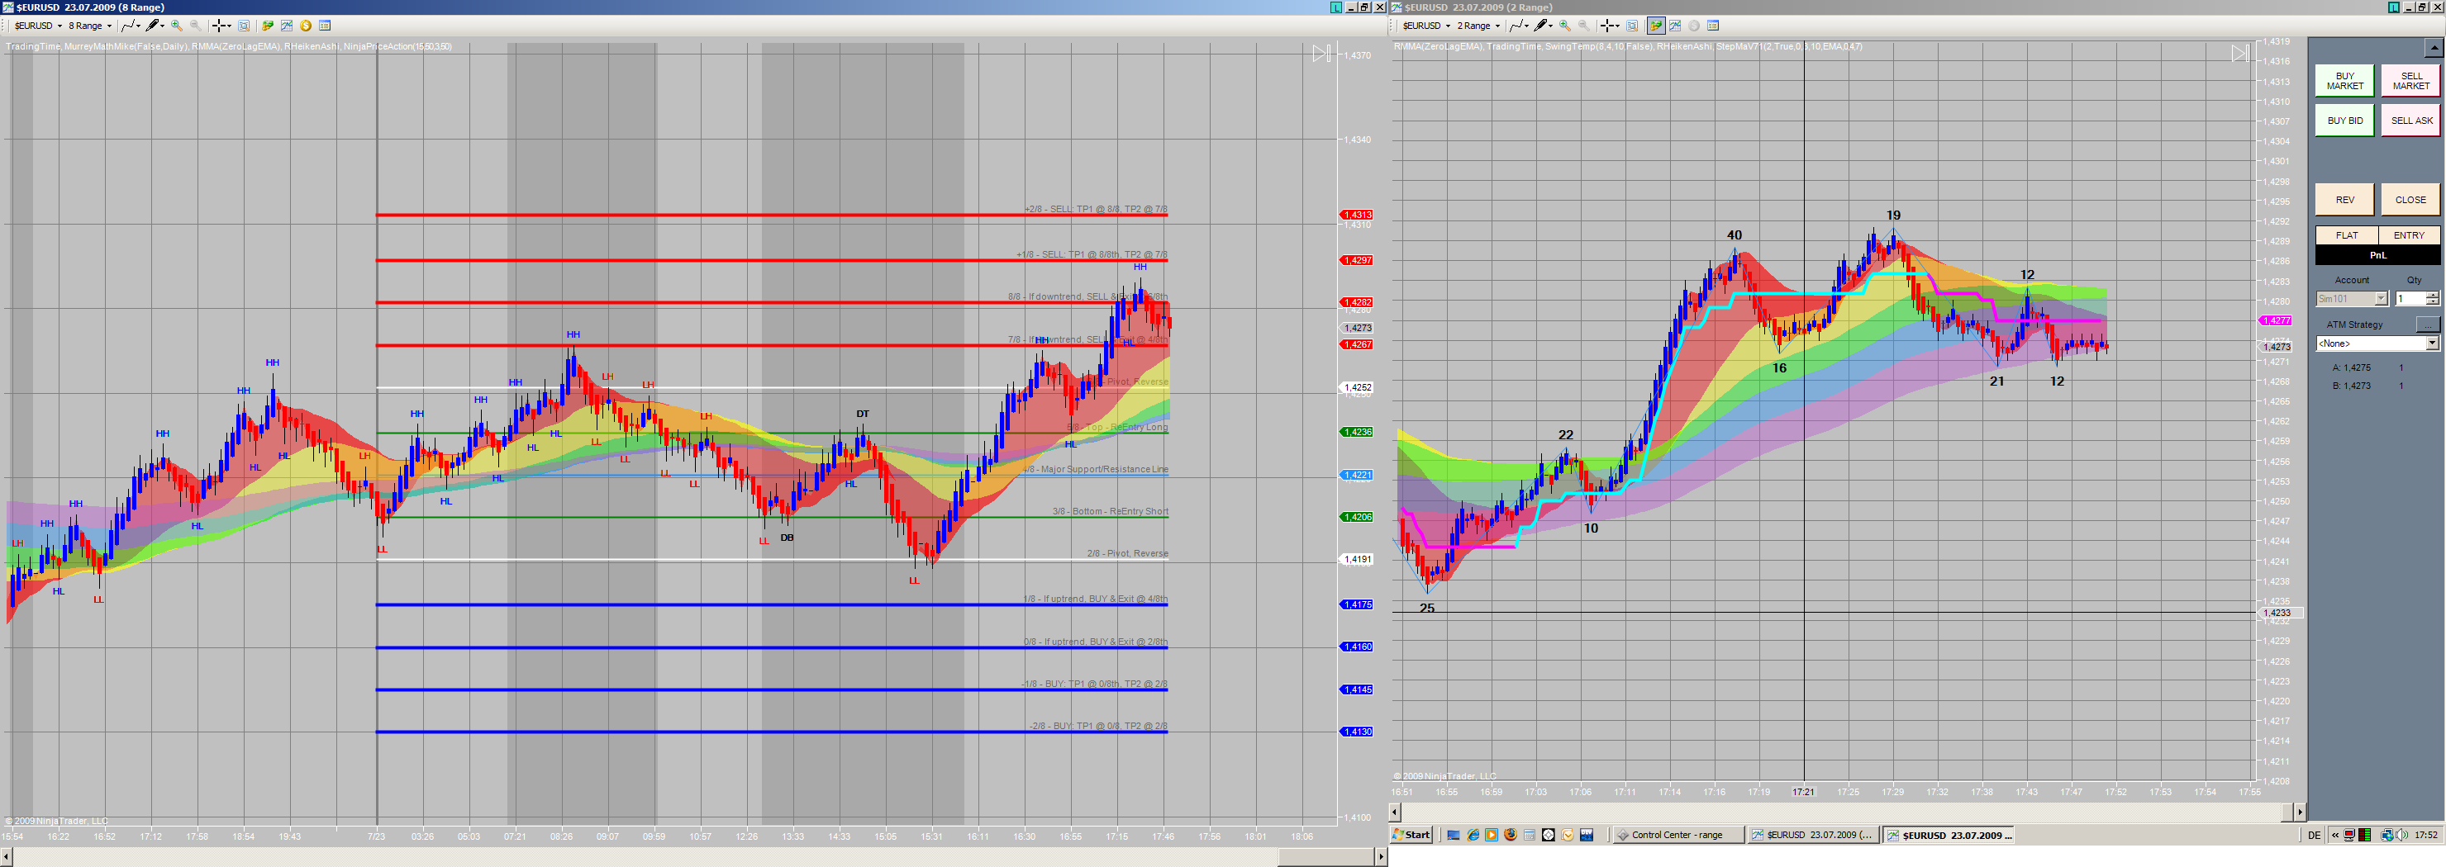Screen dimensions: 2446x867
Task: Open the crosshair cursor tool in the 8 Range chart
Action: pyautogui.click(x=221, y=26)
